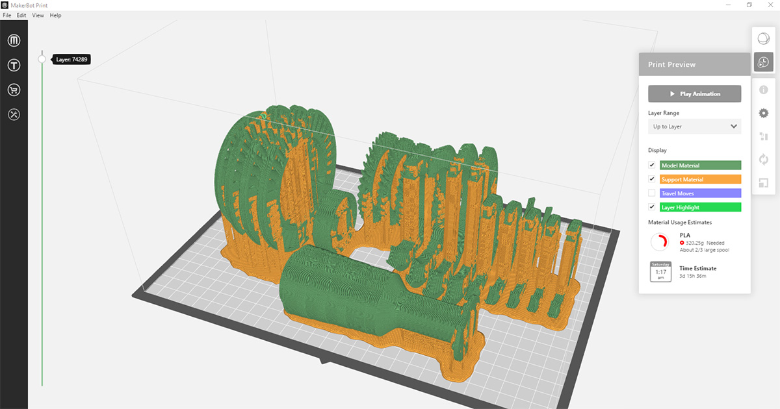
Task: Switch to the 3D model view sphere icon
Action: (x=764, y=39)
